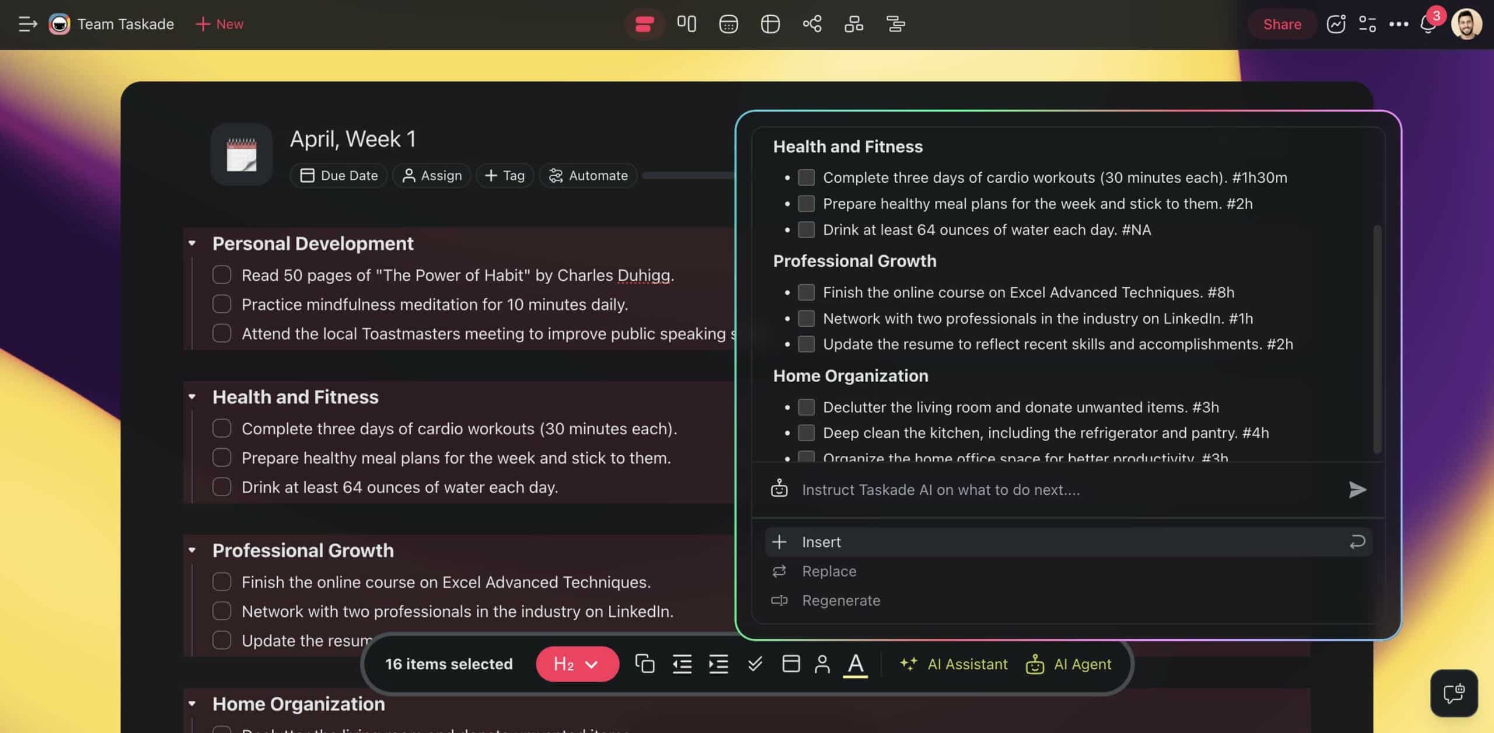This screenshot has height=733, width=1494.
Task: Open the Org Chart view icon
Action: click(x=853, y=24)
